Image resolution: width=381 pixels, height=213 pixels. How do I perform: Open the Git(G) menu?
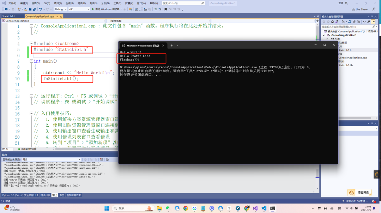(x=47, y=4)
